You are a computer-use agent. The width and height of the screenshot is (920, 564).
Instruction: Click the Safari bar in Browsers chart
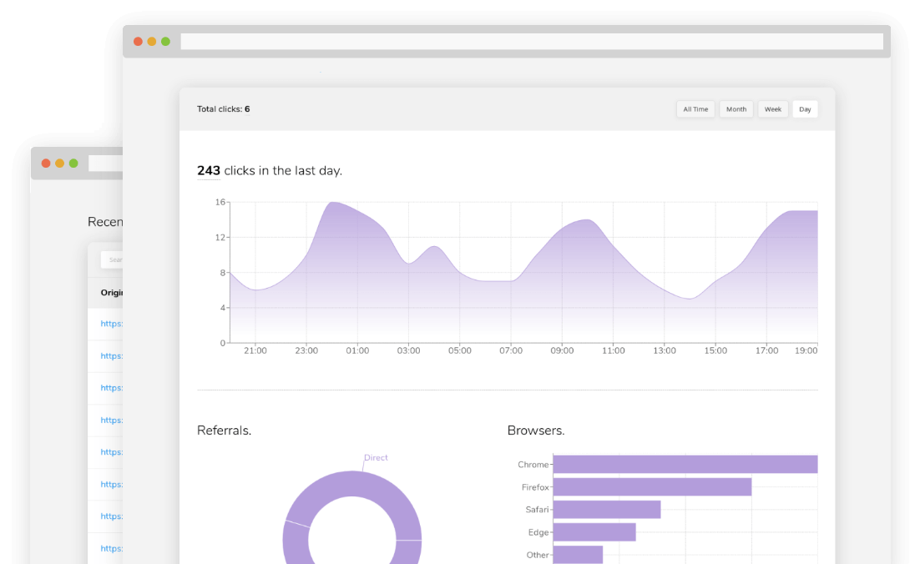[607, 510]
